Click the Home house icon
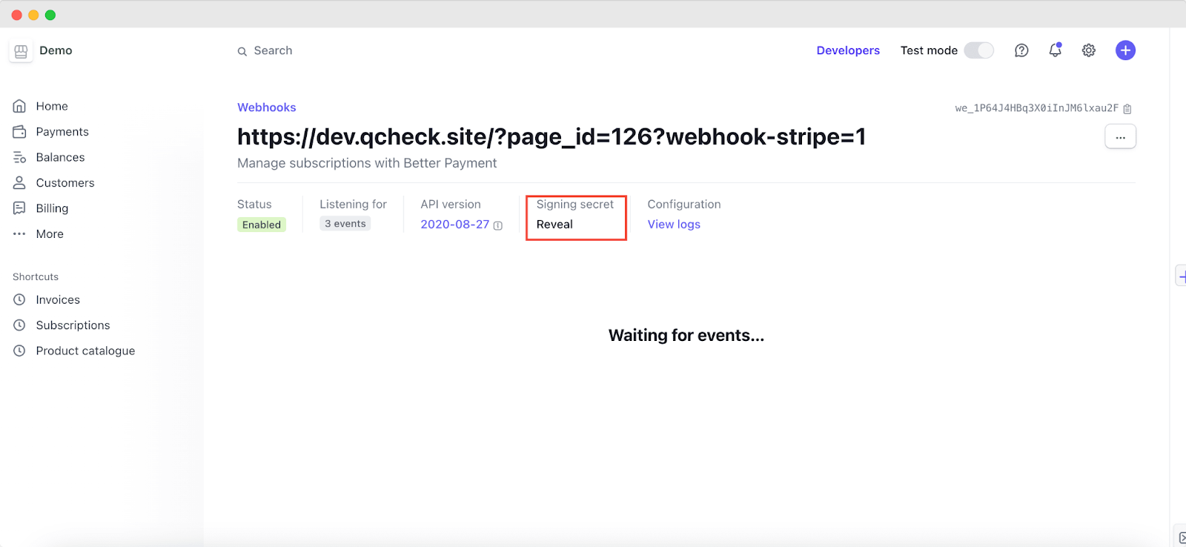 (20, 106)
